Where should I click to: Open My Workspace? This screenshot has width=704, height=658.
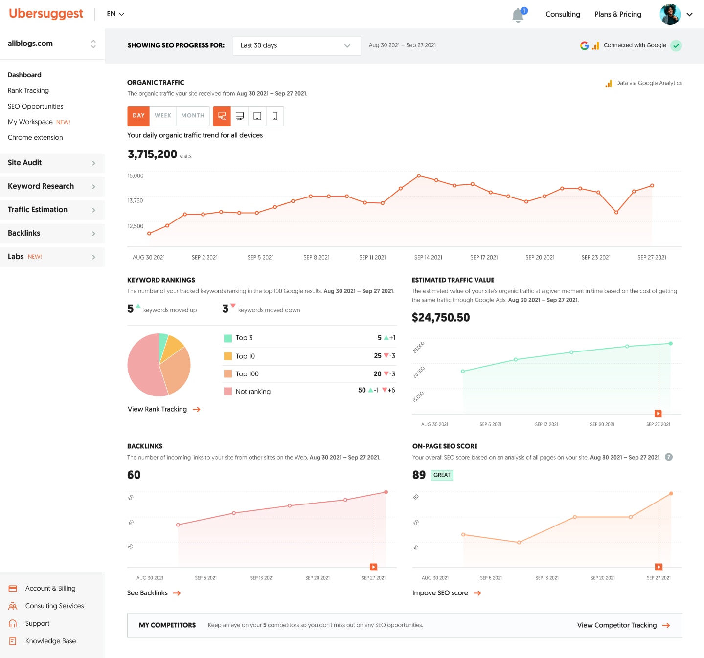[30, 122]
